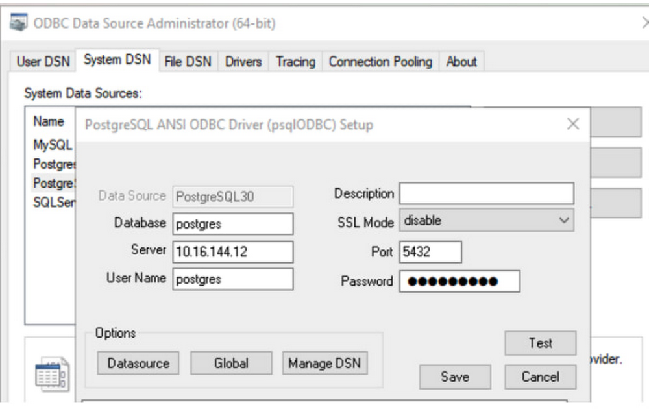The image size is (649, 409).
Task: Open the File DSN tab
Action: [188, 62]
